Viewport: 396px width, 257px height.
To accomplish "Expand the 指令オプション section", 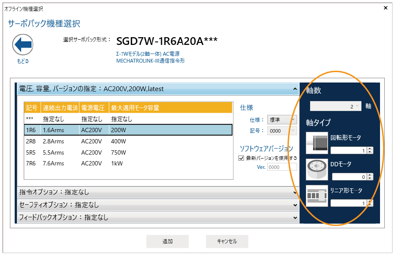I will [158, 192].
